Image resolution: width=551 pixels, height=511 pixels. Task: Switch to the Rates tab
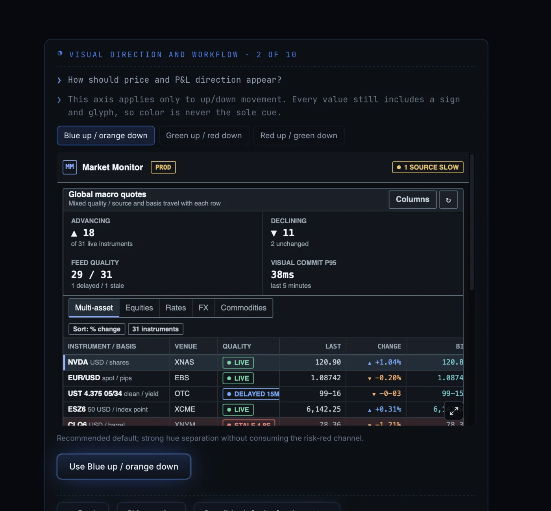(x=176, y=308)
